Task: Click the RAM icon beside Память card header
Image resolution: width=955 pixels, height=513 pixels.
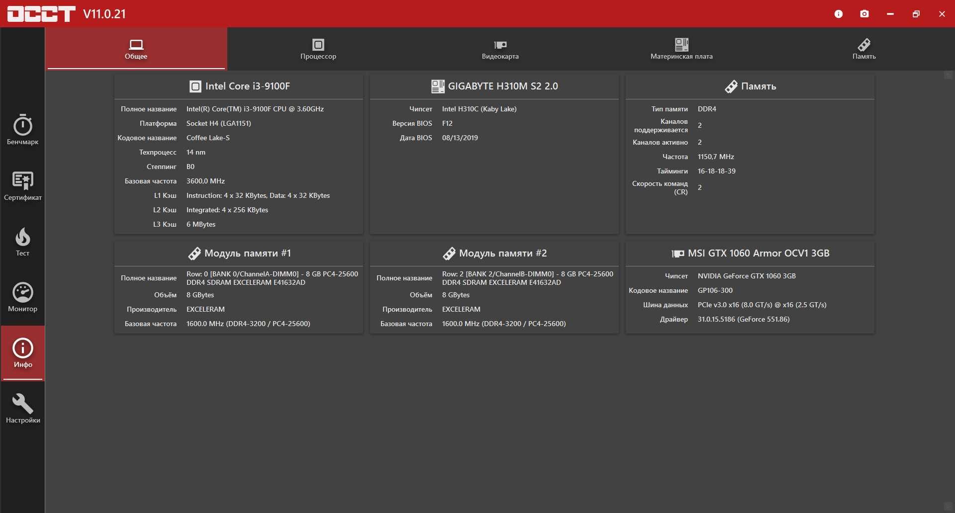Action: (731, 86)
